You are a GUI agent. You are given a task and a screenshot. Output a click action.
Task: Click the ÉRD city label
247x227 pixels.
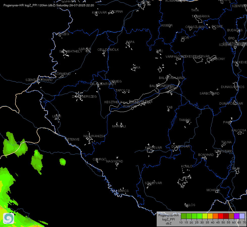click(x=232, y=38)
